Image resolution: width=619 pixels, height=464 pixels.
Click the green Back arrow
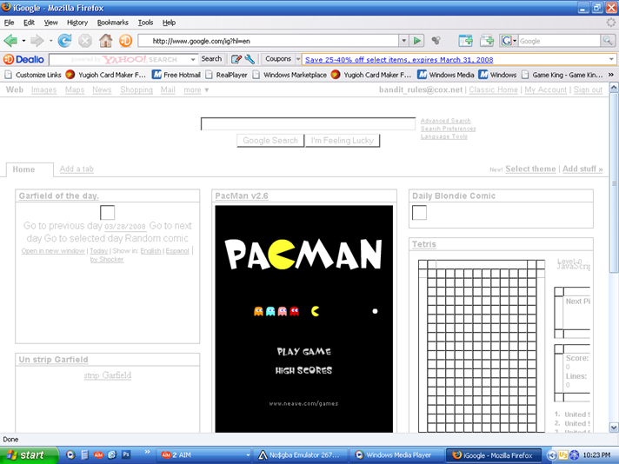pyautogui.click(x=11, y=41)
